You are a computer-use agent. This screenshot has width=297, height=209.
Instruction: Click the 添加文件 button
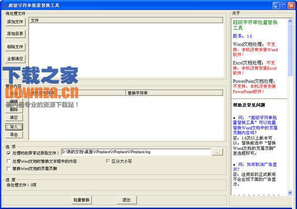coord(15,22)
